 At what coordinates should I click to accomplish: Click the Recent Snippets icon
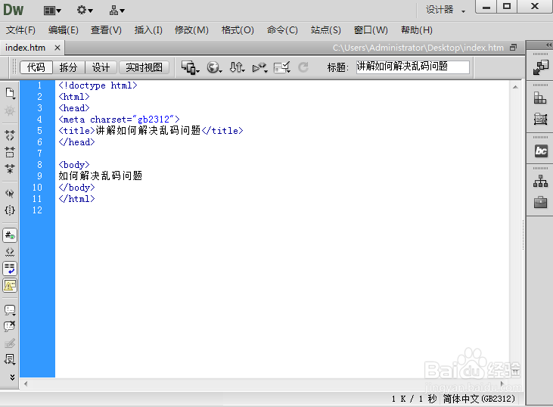point(10,359)
